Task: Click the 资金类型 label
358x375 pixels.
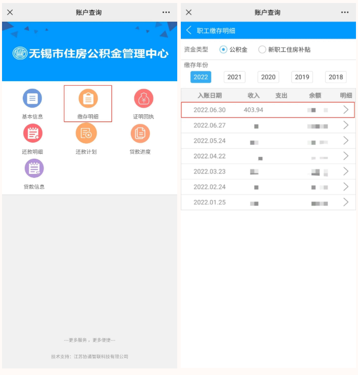Action: pyautogui.click(x=196, y=49)
